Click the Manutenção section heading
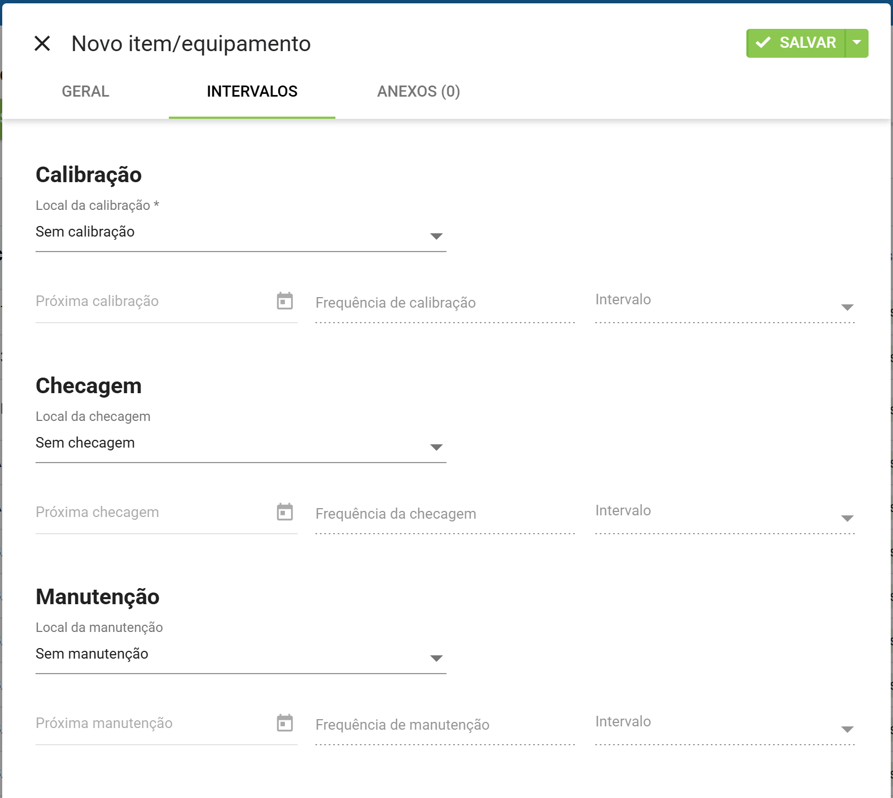 (x=98, y=597)
